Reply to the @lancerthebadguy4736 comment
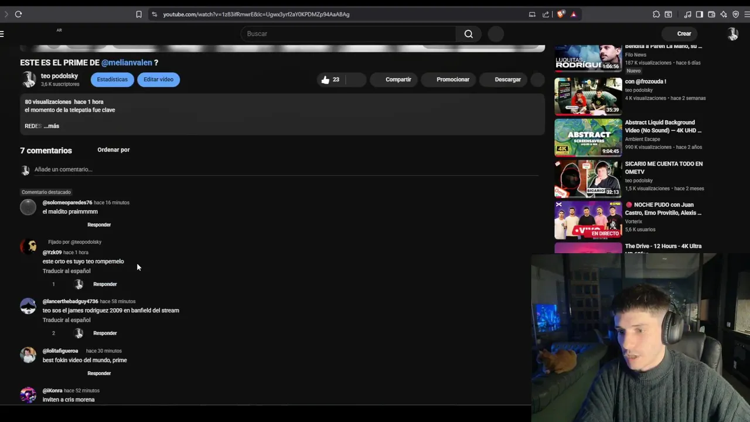The height and width of the screenshot is (422, 750). pos(105,333)
